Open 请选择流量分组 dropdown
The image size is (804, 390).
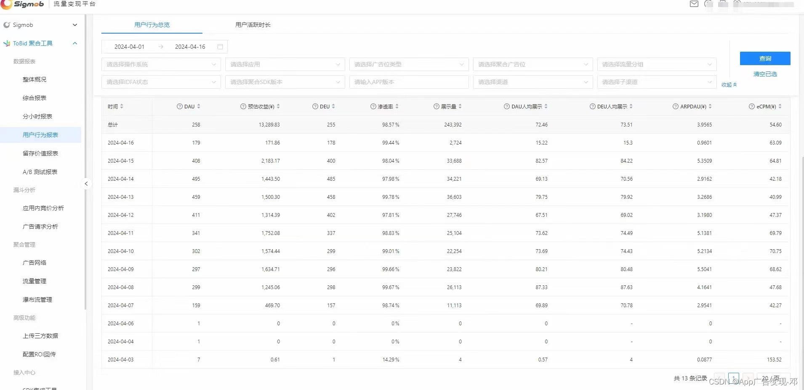coord(657,64)
